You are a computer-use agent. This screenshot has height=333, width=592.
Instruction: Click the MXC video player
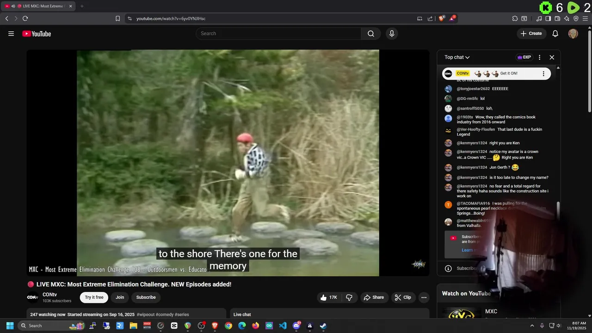click(x=228, y=163)
